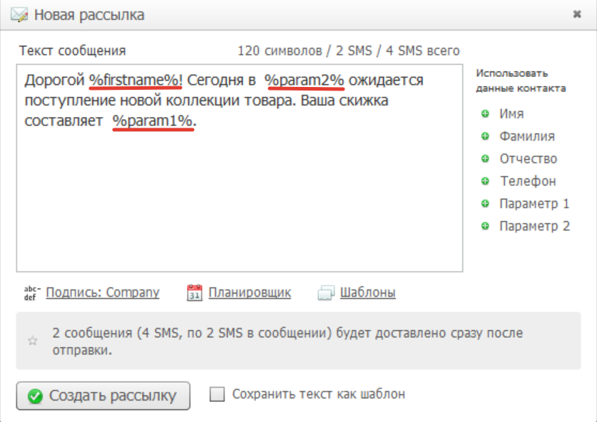The width and height of the screenshot is (597, 422).
Task: Click green plus icon beside Телефон
Action: point(485,181)
